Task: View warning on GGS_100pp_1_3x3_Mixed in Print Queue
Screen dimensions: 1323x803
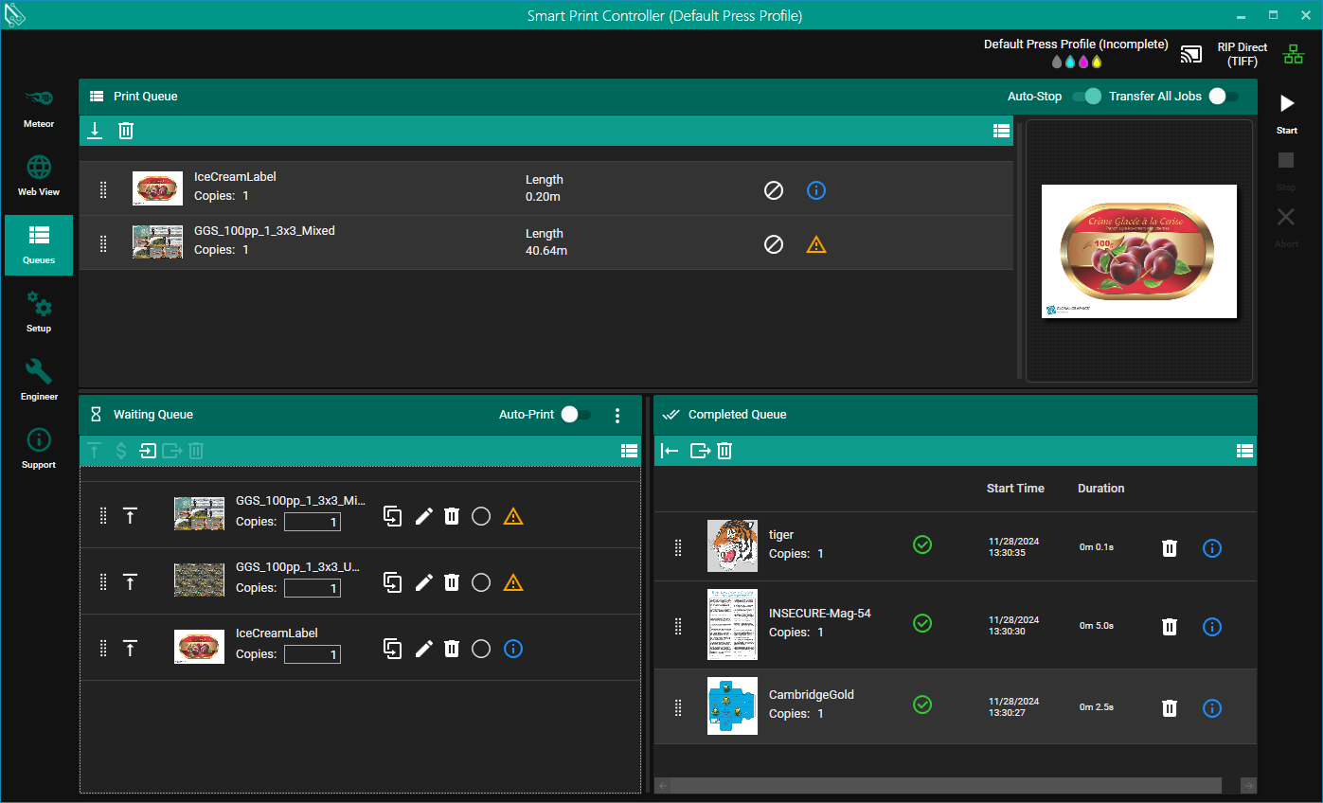Action: point(815,244)
